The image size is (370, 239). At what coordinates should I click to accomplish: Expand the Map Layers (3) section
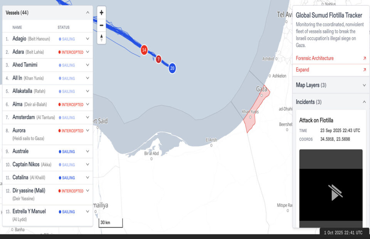(x=364, y=85)
